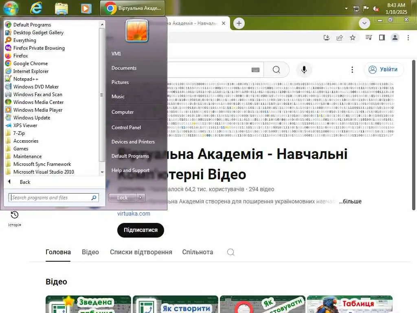Click the muted volume speaker icon
Viewport: 417px width, 313px height.
pyautogui.click(x=375, y=9)
